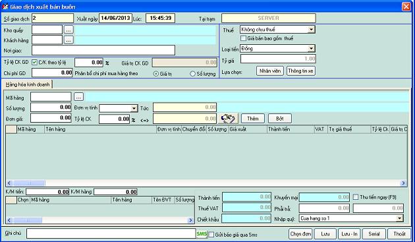Click the Xuất ngày date field
The image size is (415, 242).
[115, 18]
